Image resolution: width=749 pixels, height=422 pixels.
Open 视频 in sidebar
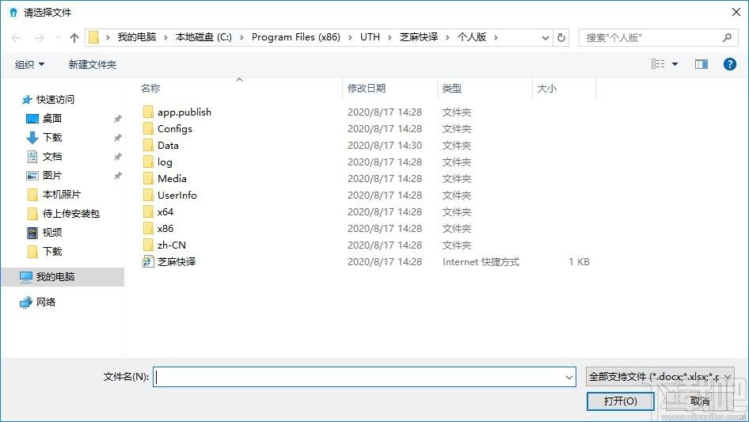coord(51,232)
